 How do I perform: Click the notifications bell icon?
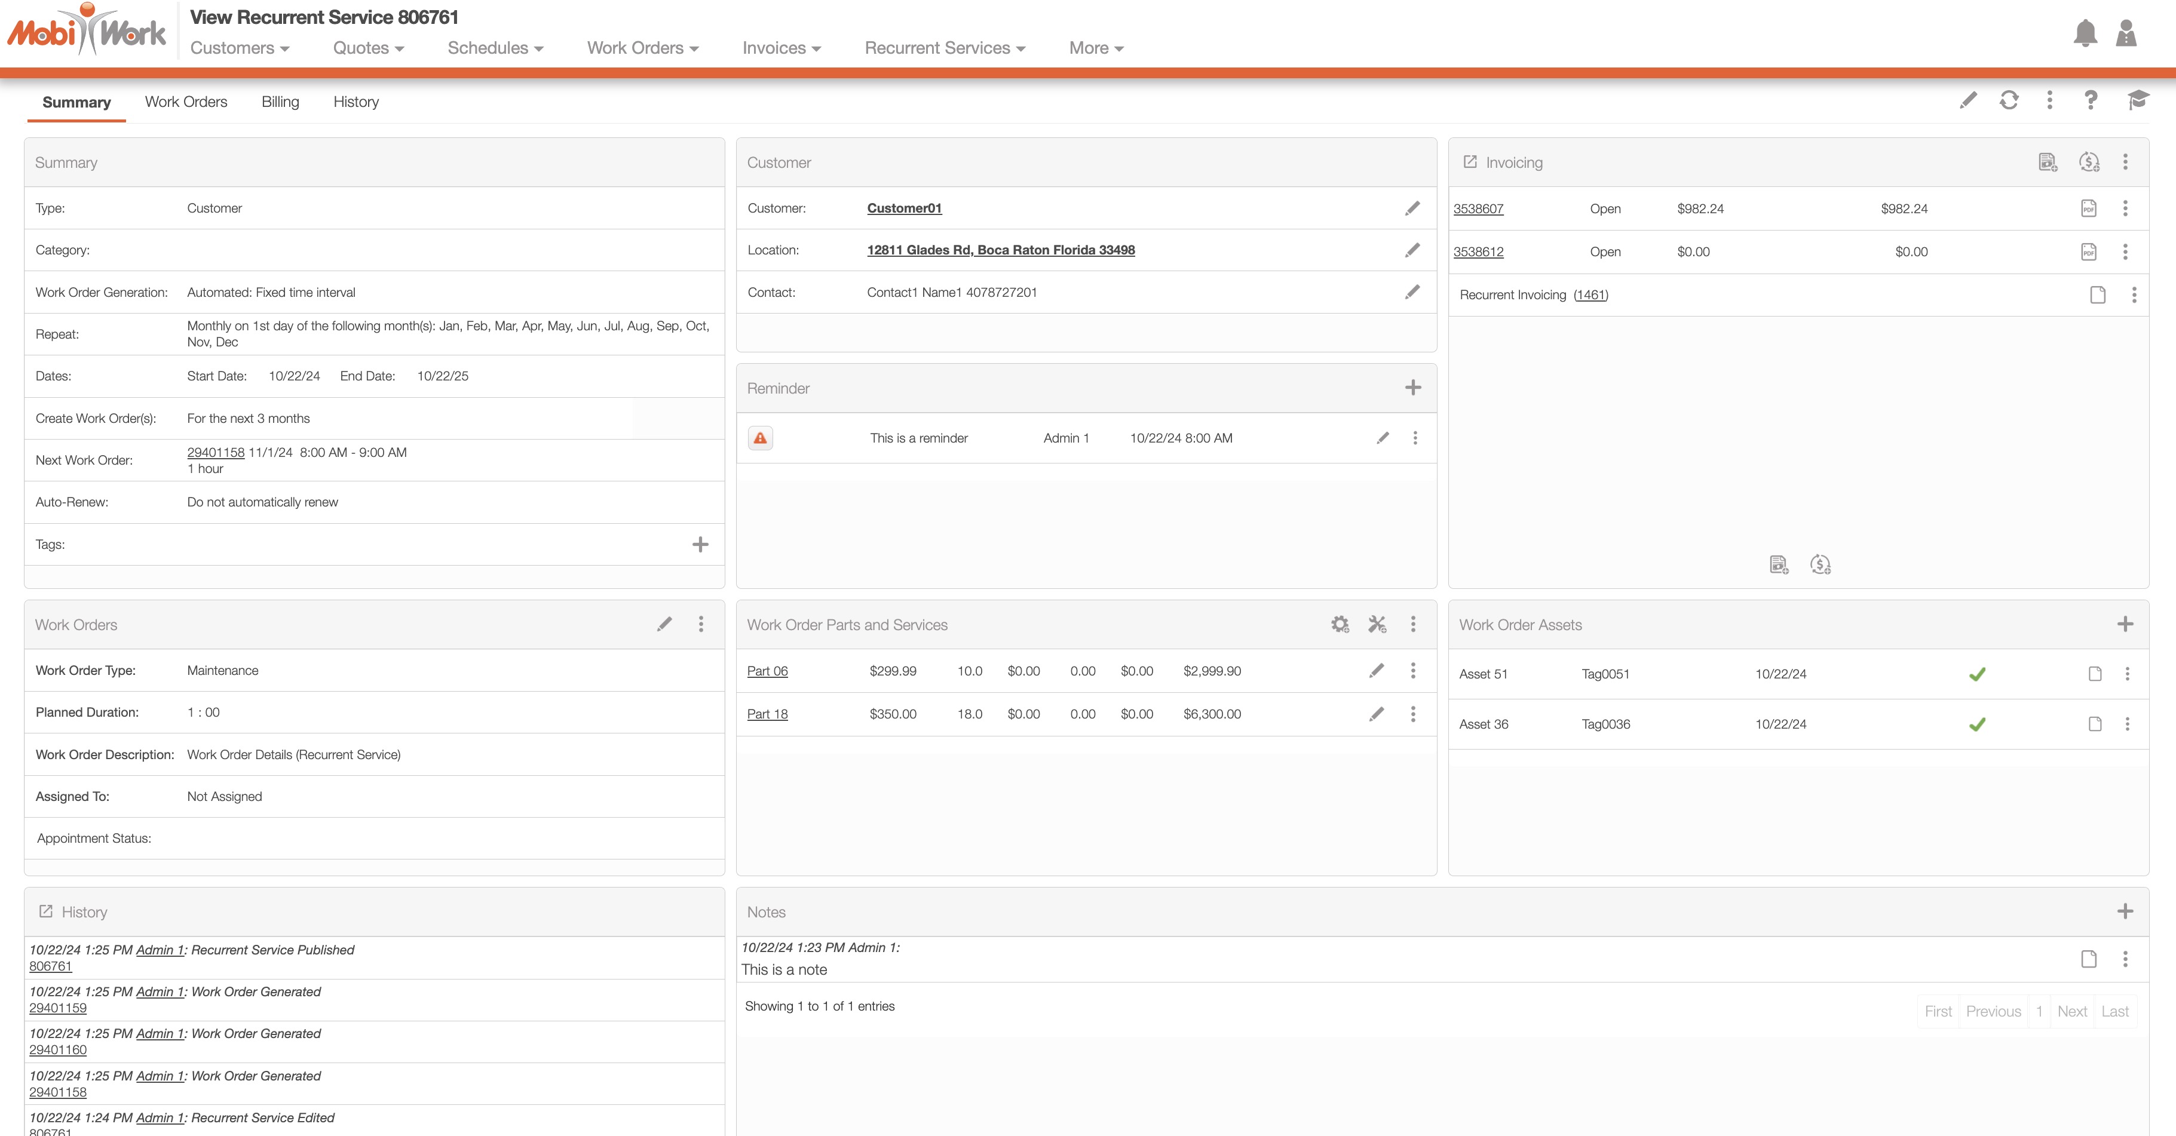coord(2085,34)
